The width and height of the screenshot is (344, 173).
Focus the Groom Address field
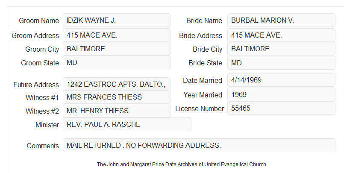(x=117, y=35)
